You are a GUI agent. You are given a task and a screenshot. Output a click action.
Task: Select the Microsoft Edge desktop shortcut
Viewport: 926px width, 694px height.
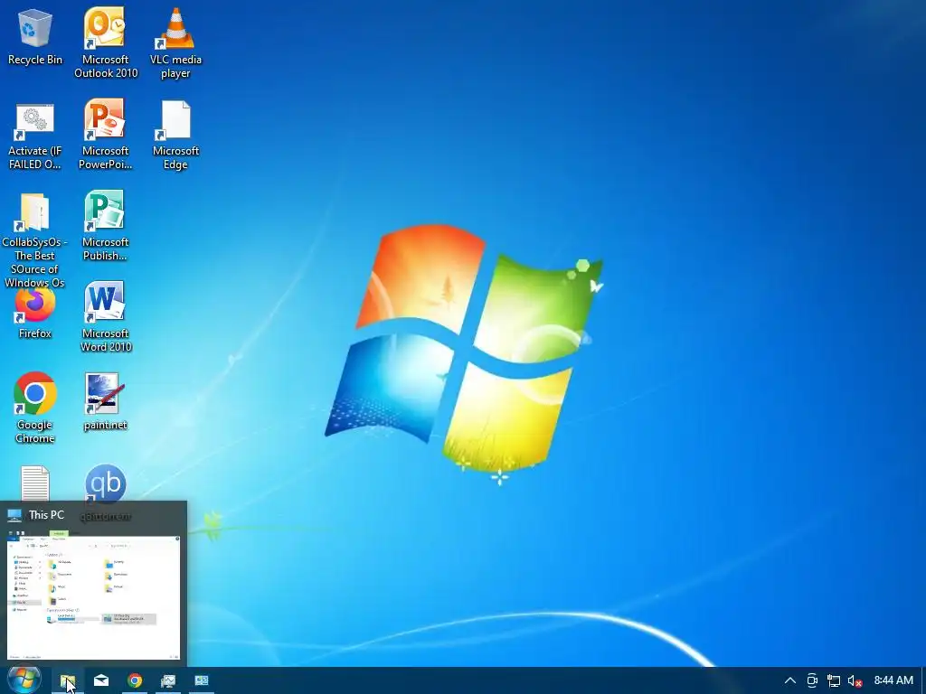pos(175,135)
